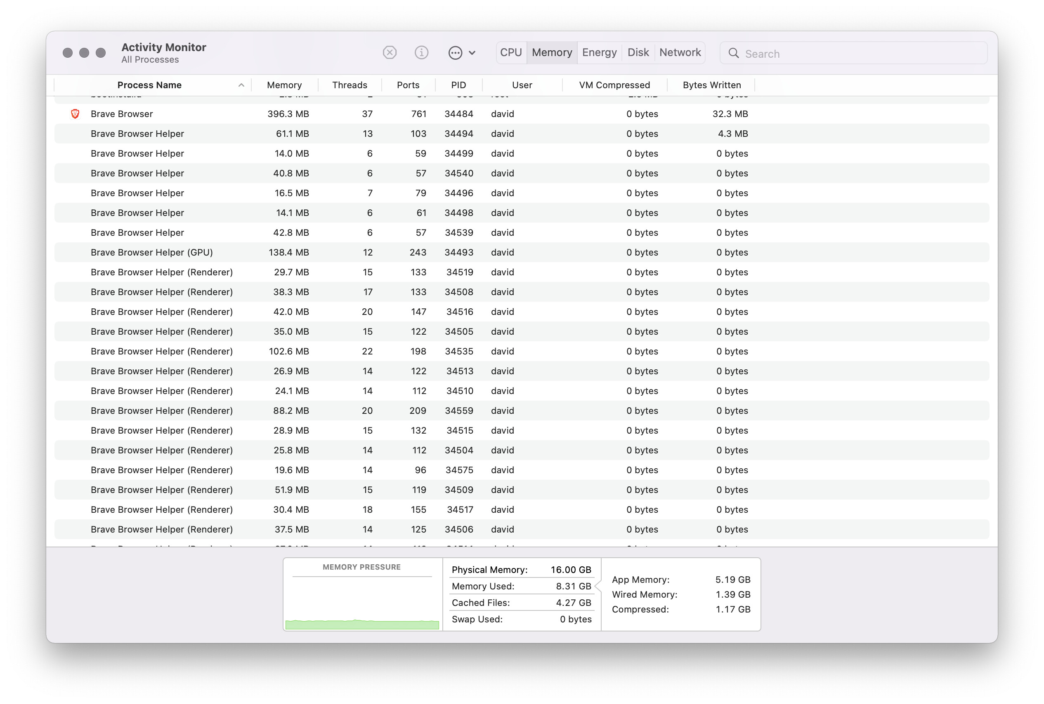Select Brave Browser Helper with PID 34494

pos(522,134)
